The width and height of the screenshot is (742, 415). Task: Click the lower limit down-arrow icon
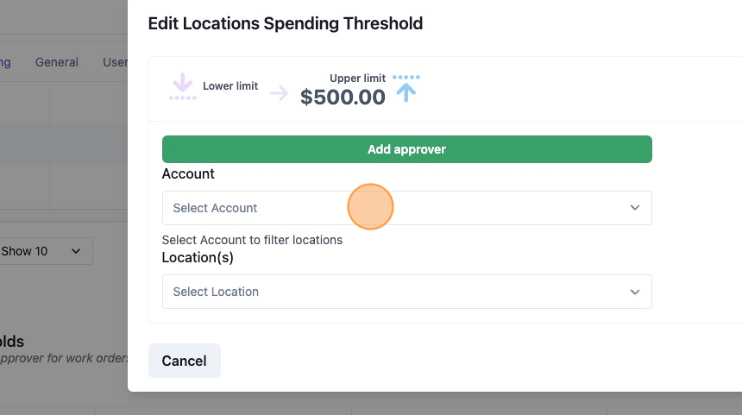coord(183,86)
